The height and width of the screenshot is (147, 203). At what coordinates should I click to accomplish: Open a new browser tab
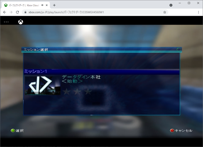point(54,5)
